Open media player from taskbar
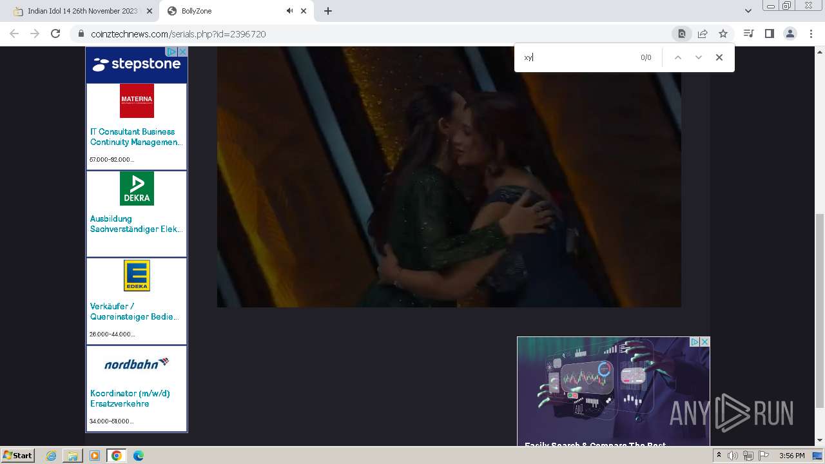The width and height of the screenshot is (825, 464). 95,456
